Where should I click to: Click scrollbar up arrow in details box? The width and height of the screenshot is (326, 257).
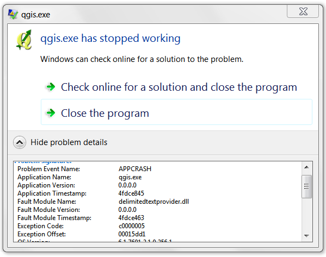coord(306,167)
